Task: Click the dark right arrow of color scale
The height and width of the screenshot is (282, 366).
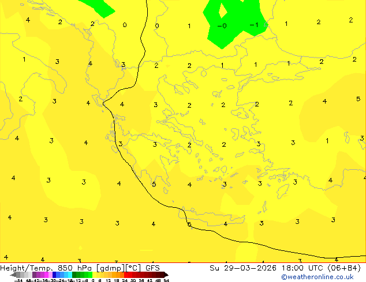Action: click(x=166, y=275)
